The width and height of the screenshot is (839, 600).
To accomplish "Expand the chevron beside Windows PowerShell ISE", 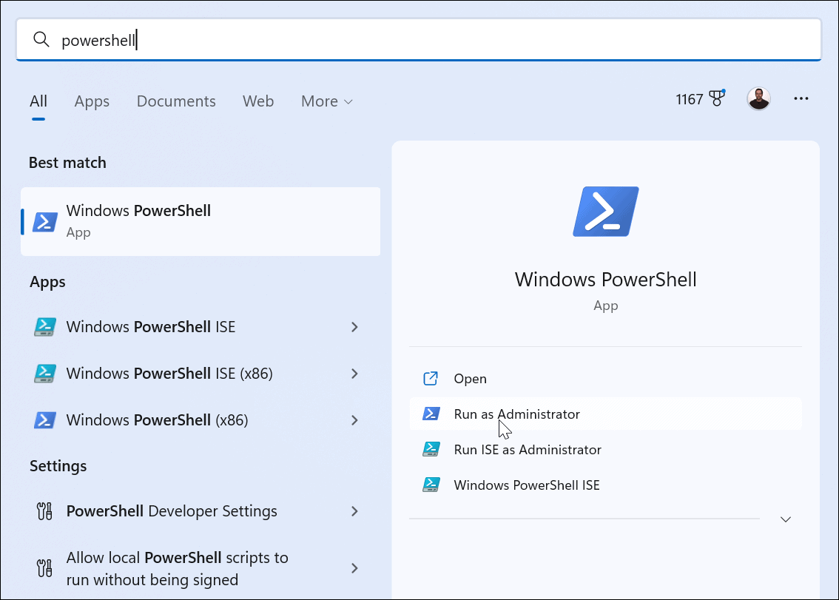I will pyautogui.click(x=354, y=326).
